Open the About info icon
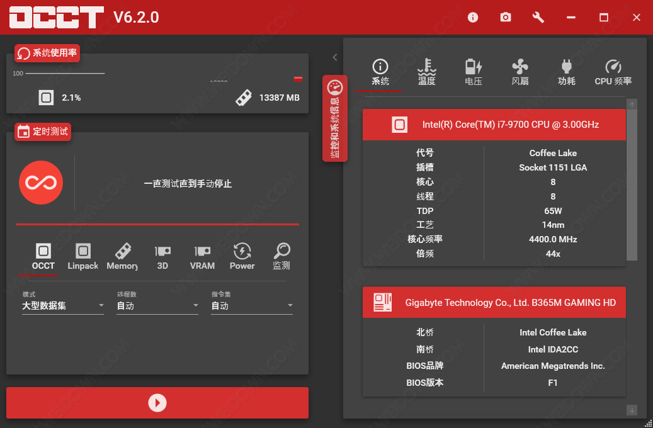This screenshot has height=428, width=653. click(x=473, y=17)
